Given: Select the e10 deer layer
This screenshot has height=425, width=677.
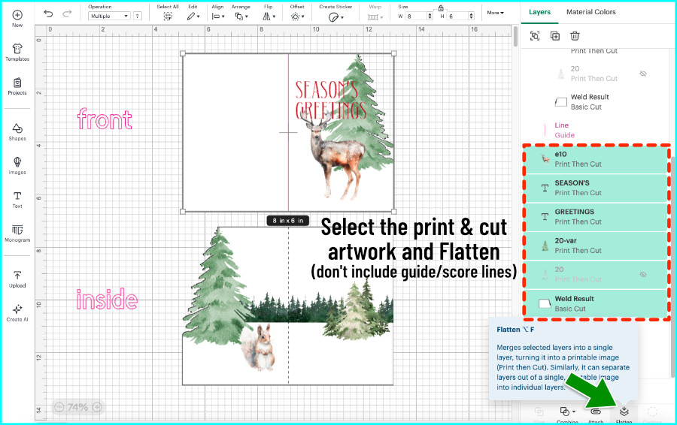Looking at the screenshot, I should 597,159.
